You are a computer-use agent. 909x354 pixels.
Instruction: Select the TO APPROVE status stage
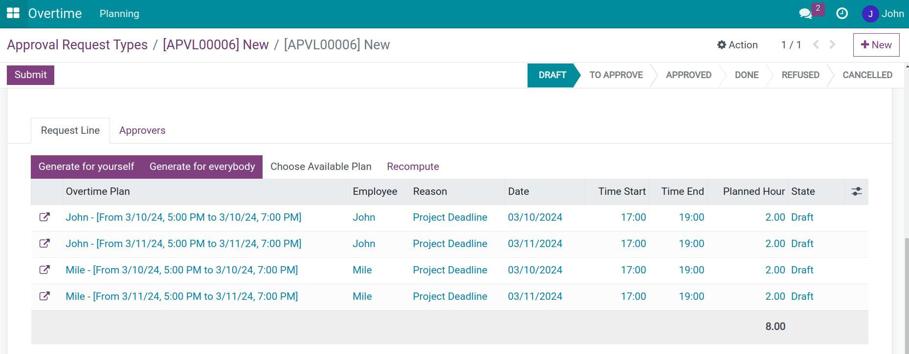point(616,75)
